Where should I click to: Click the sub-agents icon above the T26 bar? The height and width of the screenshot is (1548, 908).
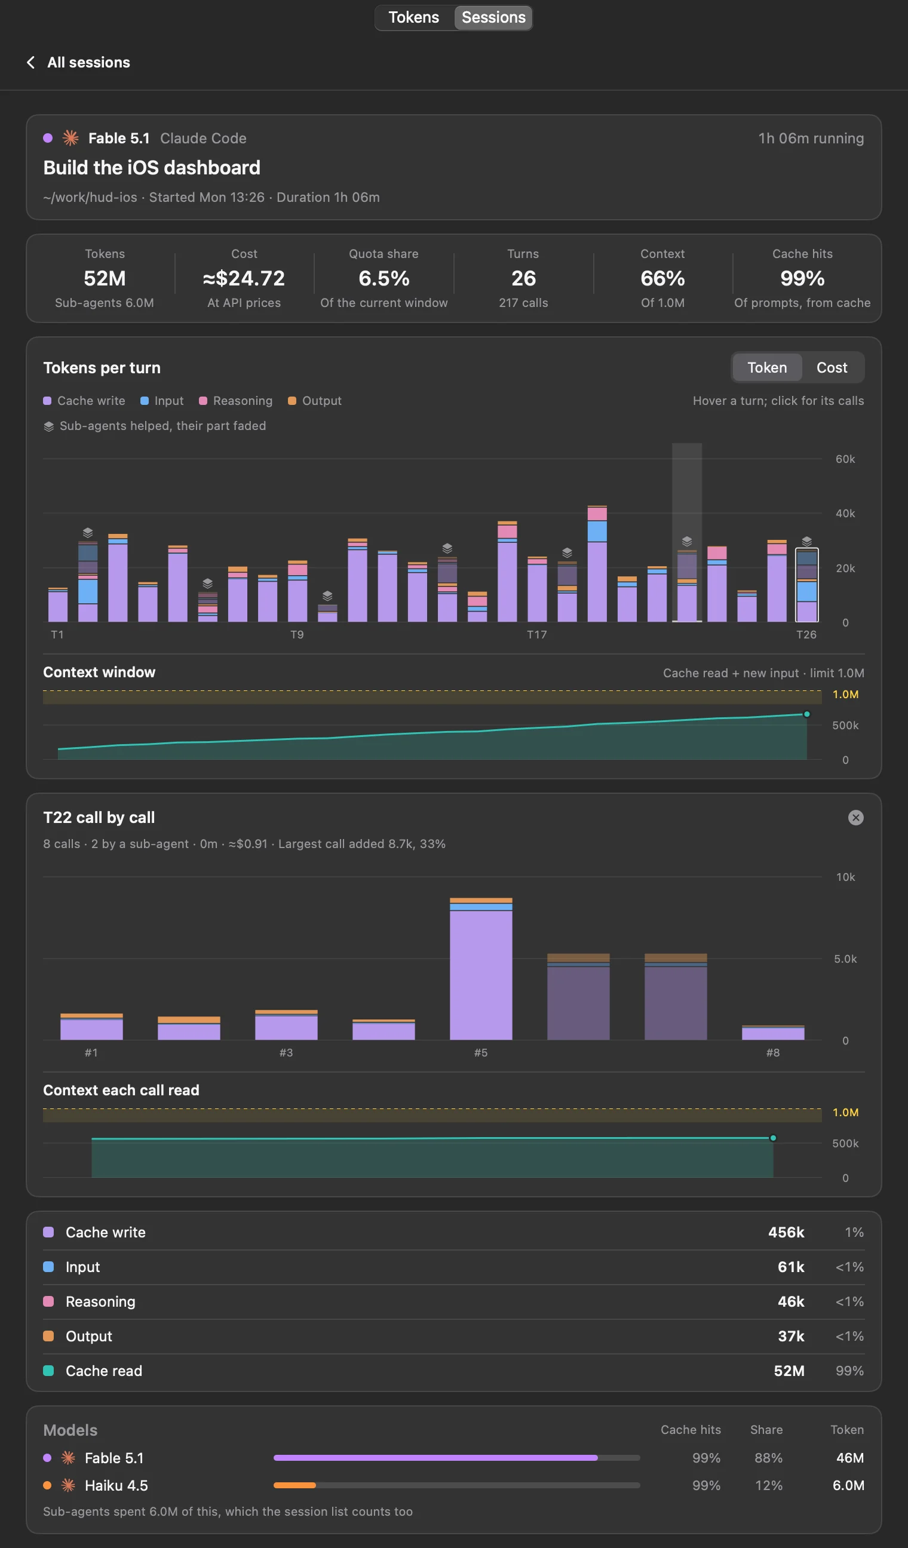pos(806,541)
